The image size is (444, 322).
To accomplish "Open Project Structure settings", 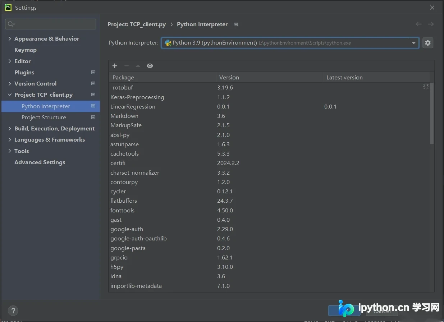I will (44, 118).
